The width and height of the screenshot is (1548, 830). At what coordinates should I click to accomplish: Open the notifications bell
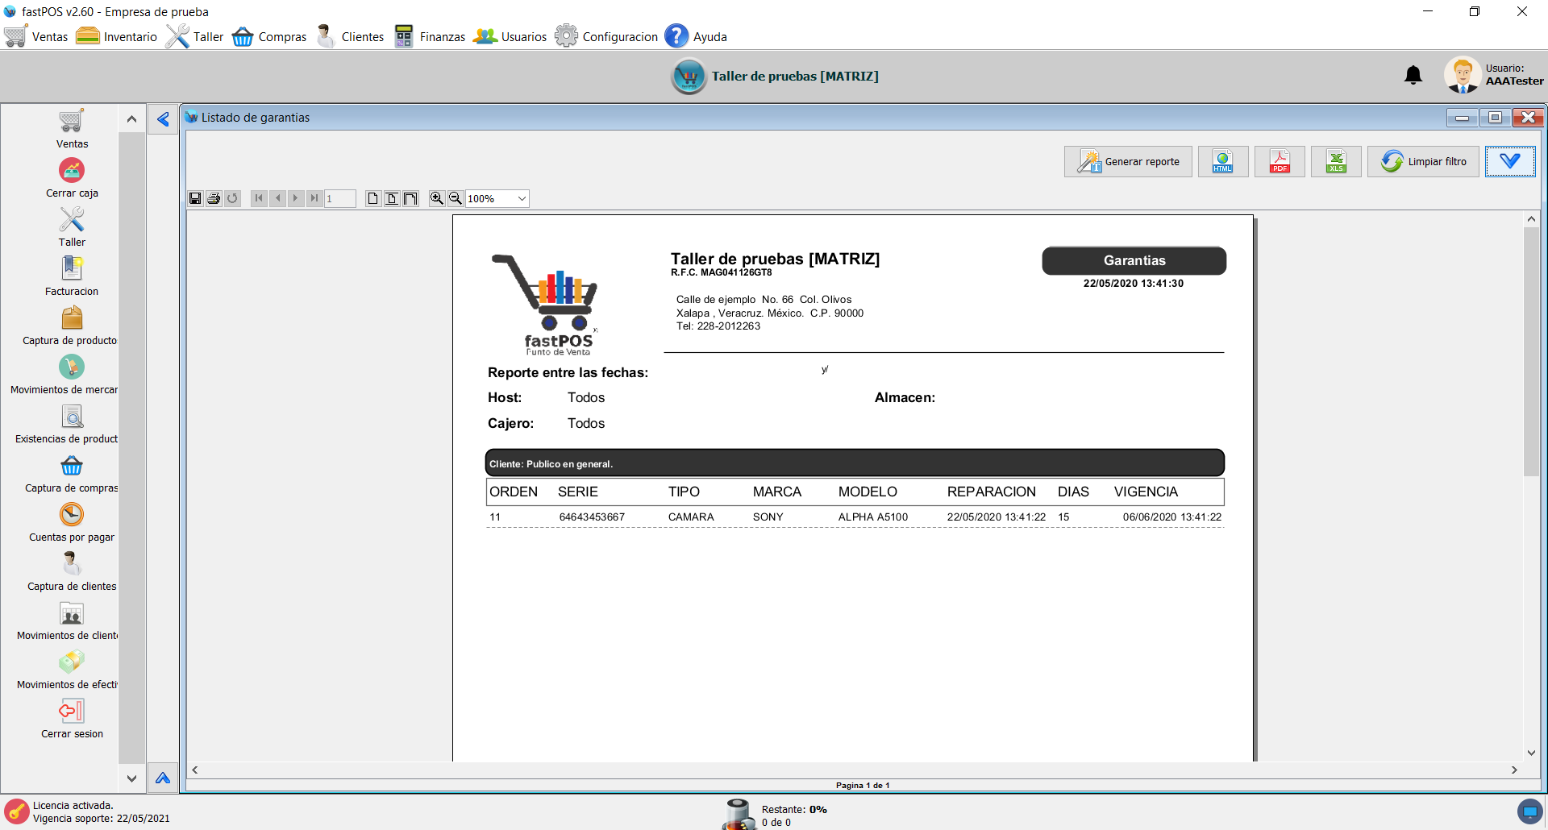[x=1413, y=76]
